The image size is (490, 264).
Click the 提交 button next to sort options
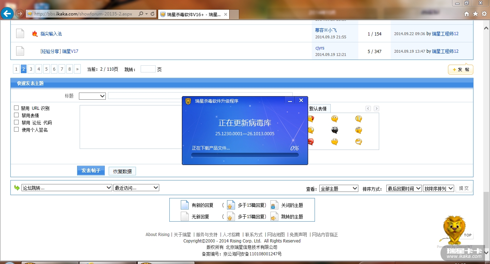[x=464, y=188]
